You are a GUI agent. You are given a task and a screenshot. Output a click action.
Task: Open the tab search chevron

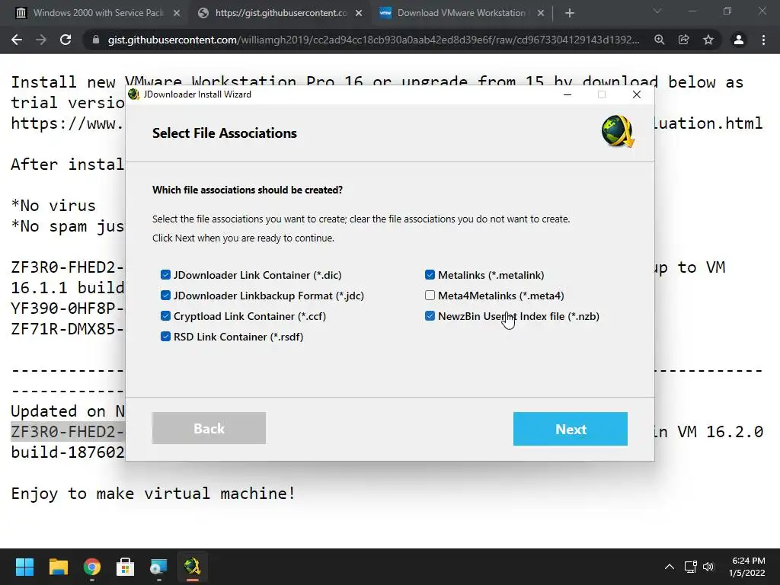[x=657, y=11]
